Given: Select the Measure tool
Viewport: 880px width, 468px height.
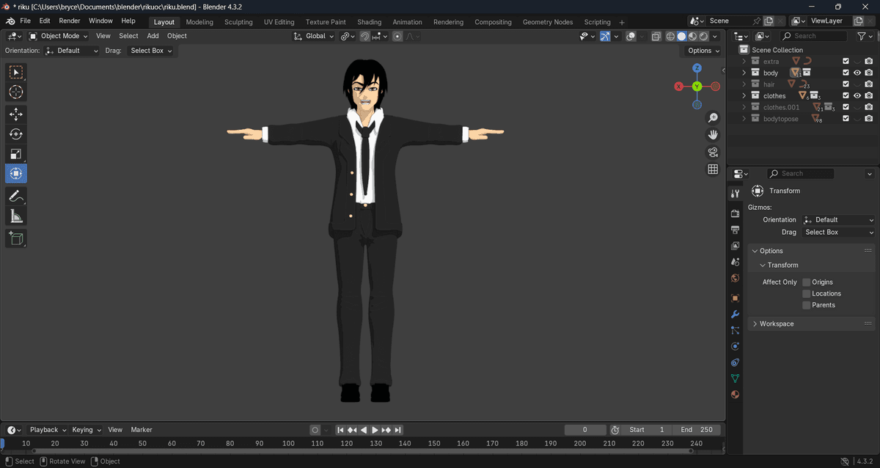Looking at the screenshot, I should pos(16,216).
